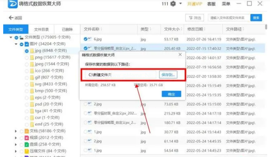Select the 文档 folder icon in tree
This screenshot has width=270, height=157.
pos(27,131)
